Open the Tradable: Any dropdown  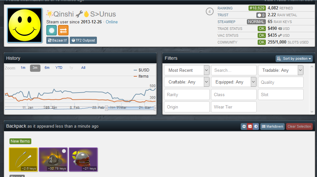[x=280, y=70]
